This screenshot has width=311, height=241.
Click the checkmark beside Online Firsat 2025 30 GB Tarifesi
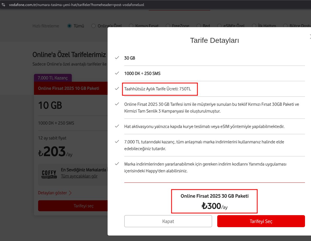[117, 104]
